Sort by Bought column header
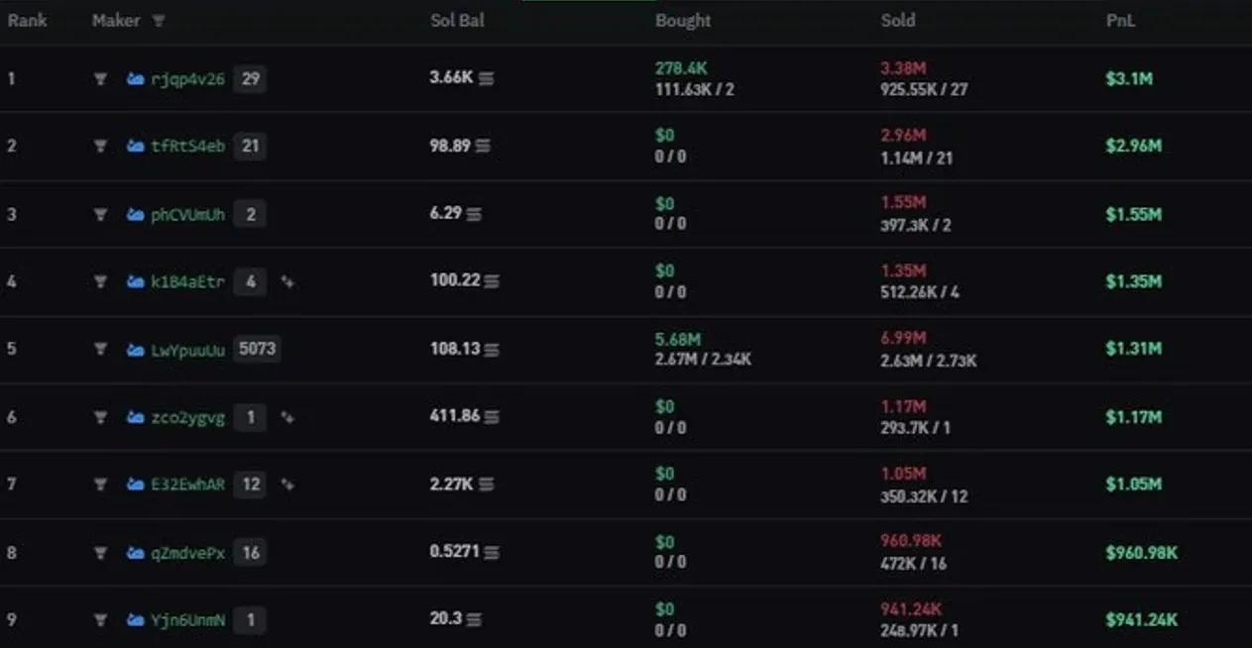1252x648 pixels. point(683,21)
